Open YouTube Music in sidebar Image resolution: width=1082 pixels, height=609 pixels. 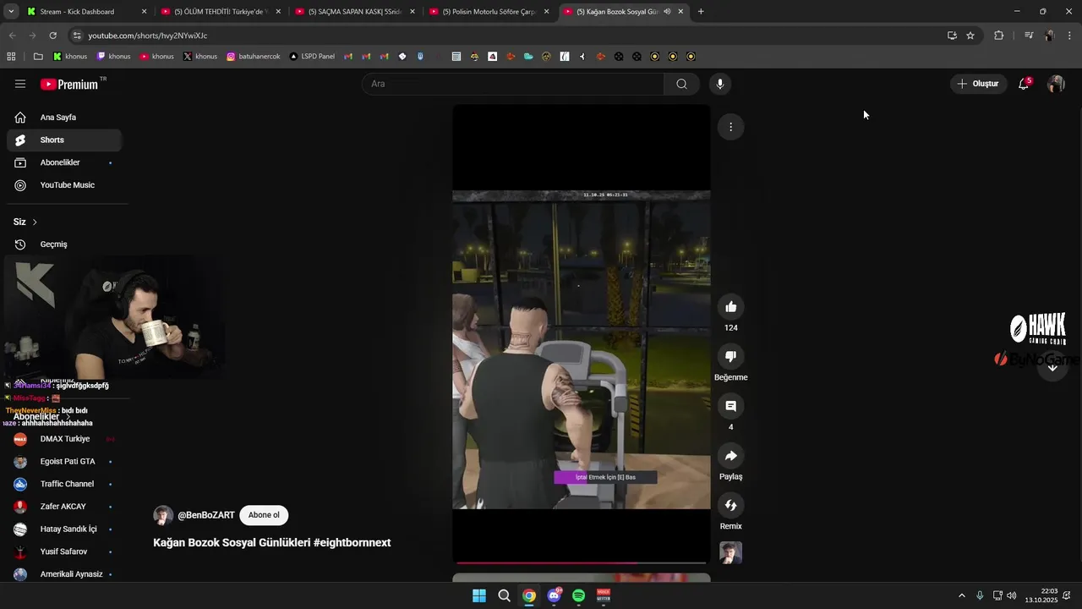(64, 185)
